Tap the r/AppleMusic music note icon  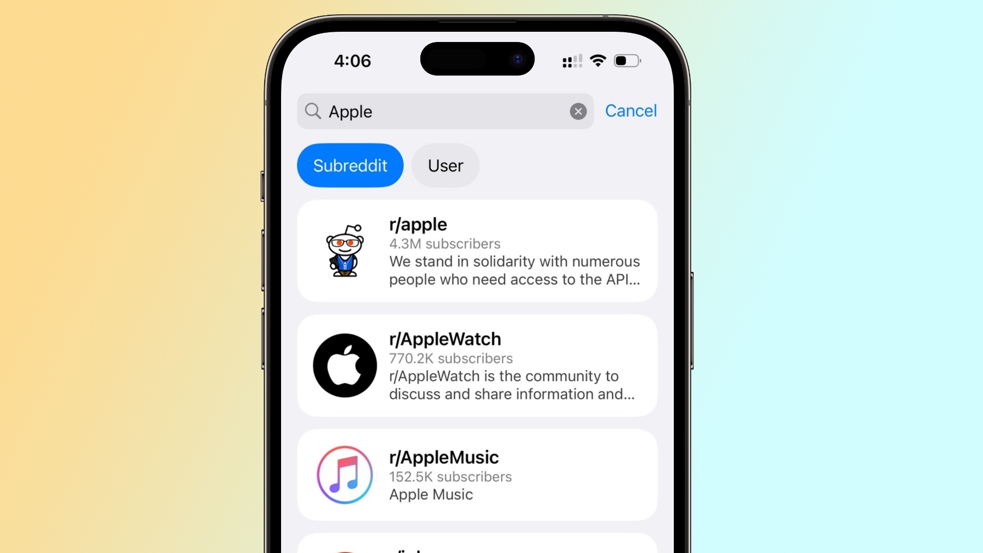pos(345,474)
